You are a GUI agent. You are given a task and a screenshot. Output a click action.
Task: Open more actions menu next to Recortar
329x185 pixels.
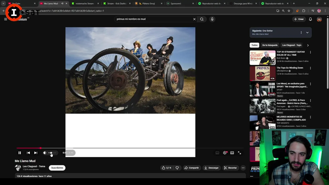click(x=243, y=168)
